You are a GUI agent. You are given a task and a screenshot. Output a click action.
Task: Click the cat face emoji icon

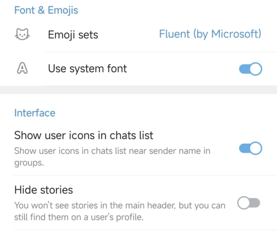(x=21, y=34)
